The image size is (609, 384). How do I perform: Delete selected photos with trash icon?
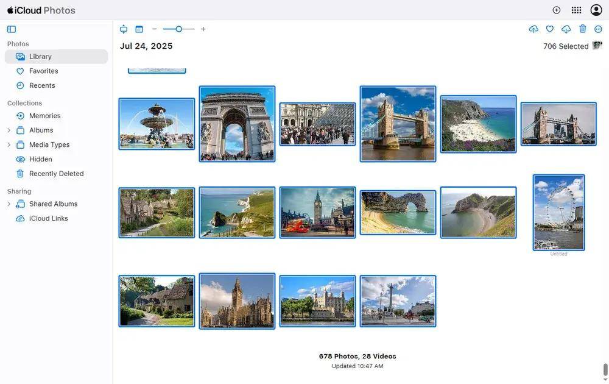583,29
